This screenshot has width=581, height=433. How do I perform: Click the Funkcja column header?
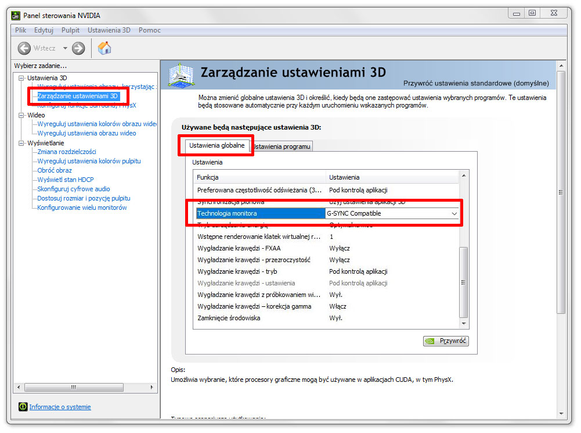coord(259,177)
